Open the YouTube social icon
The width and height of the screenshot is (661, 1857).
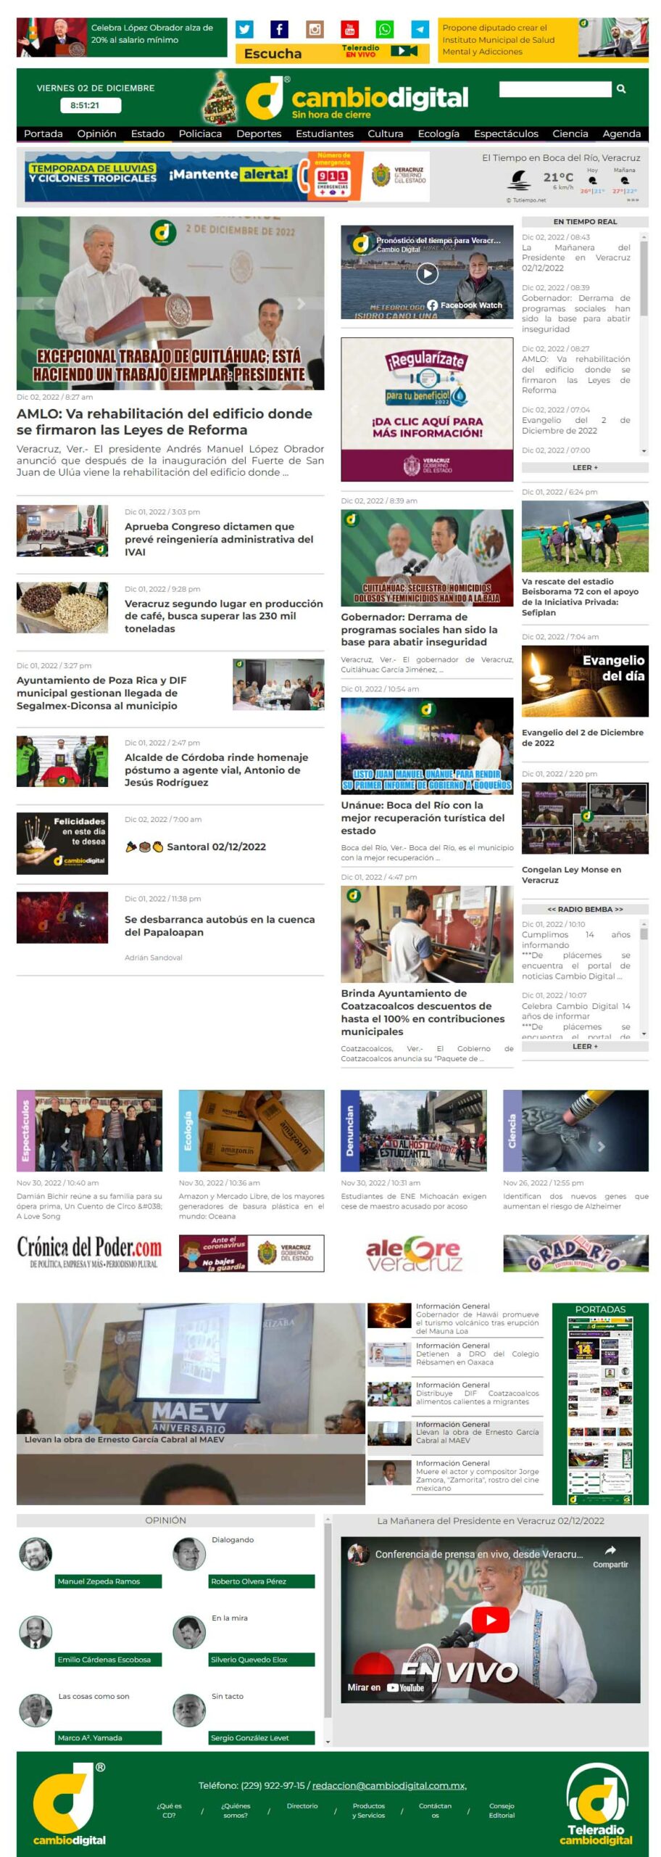click(x=349, y=30)
